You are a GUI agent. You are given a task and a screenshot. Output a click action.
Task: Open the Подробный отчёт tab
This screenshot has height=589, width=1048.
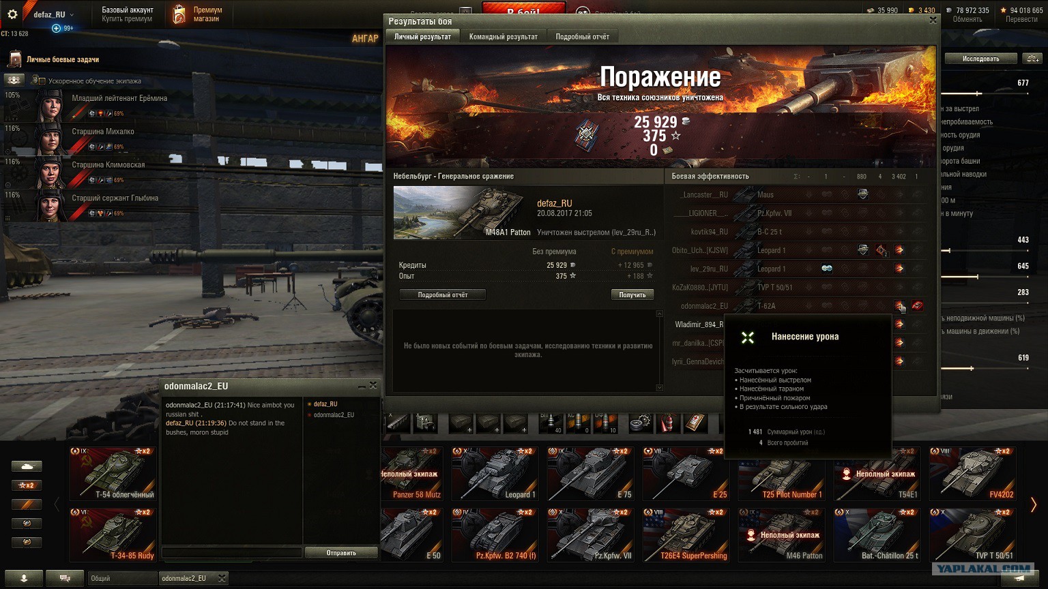coord(583,37)
